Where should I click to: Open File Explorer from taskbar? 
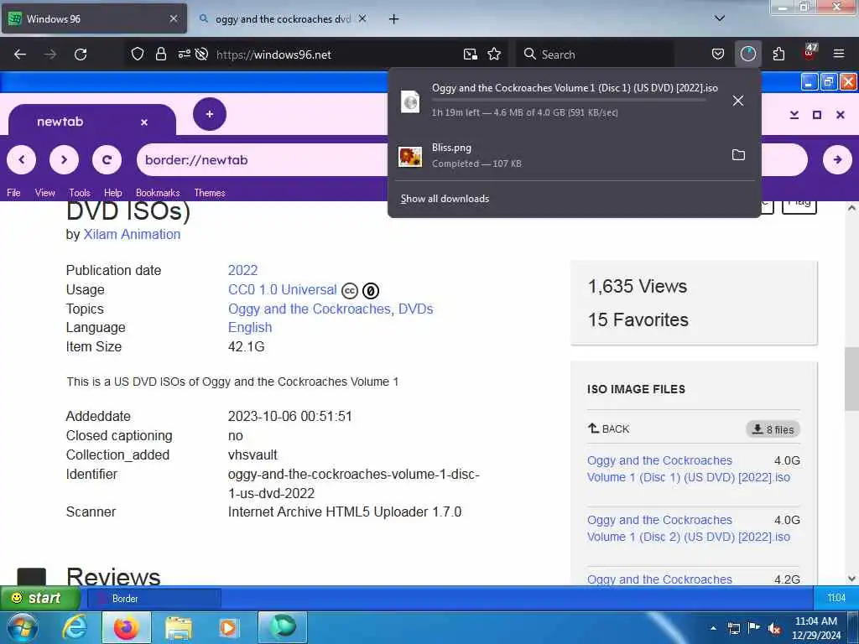tap(179, 628)
